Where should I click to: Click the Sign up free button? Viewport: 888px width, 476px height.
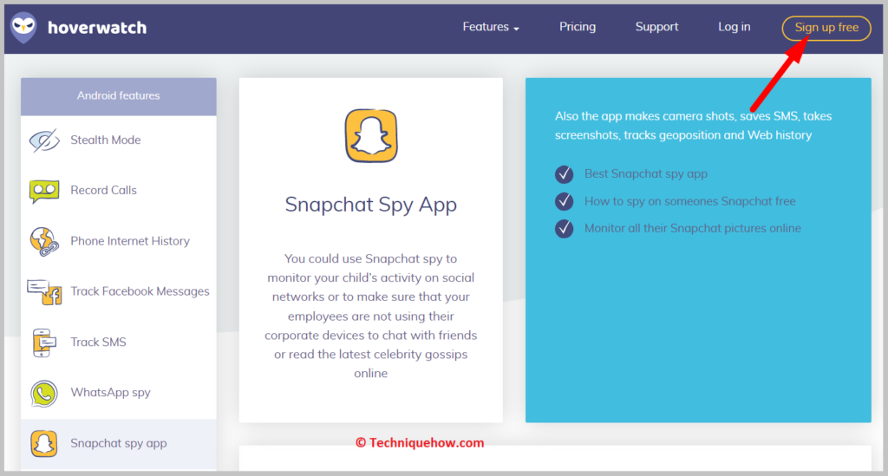826,28
